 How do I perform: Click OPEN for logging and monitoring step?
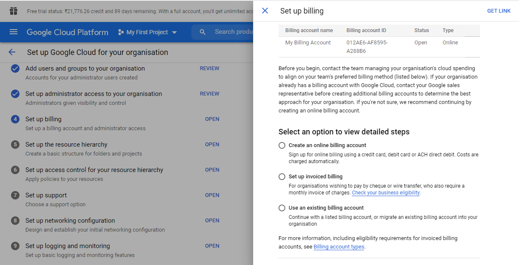click(212, 246)
